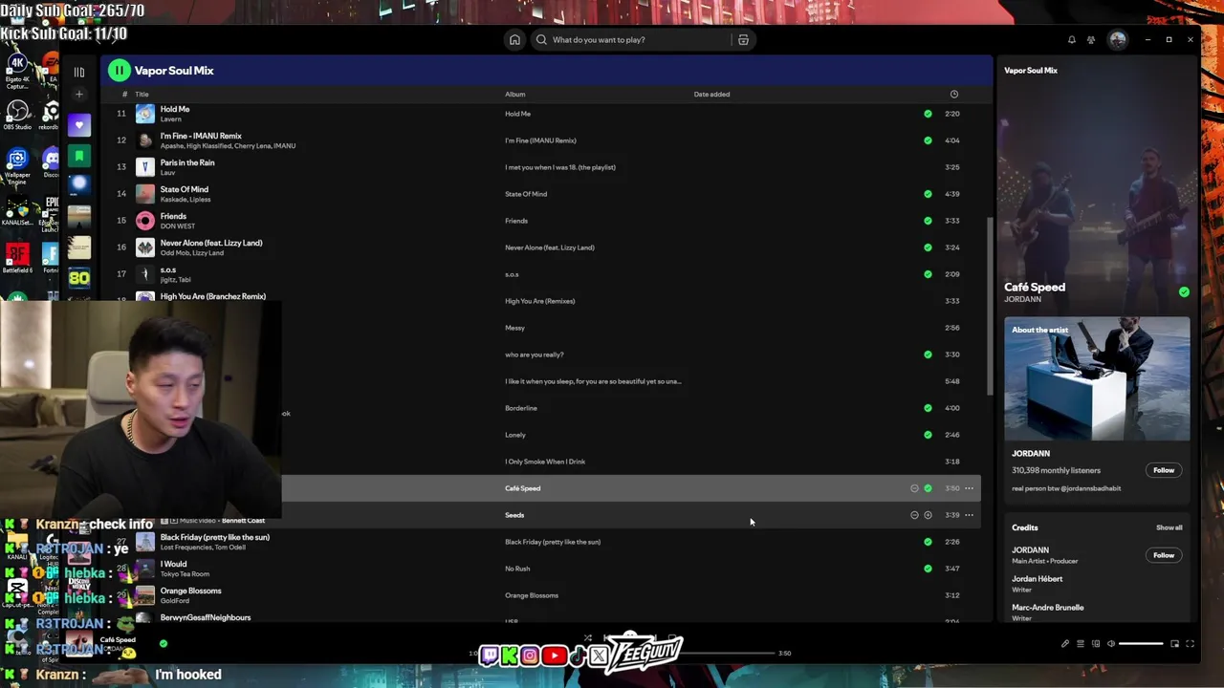Adjust the volume slider
The height and width of the screenshot is (688, 1224).
click(1142, 644)
